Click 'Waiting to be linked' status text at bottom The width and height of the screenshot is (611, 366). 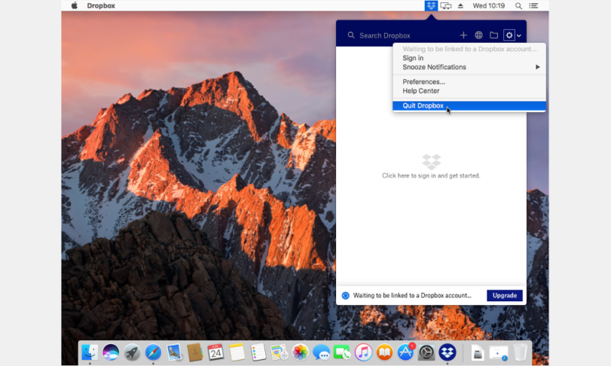(x=412, y=296)
